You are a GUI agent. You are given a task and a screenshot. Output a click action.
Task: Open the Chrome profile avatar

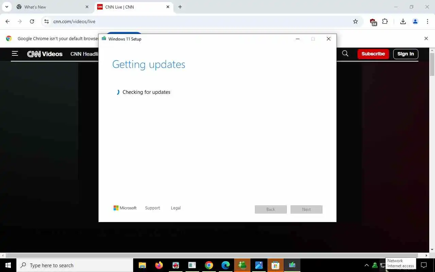click(415, 21)
